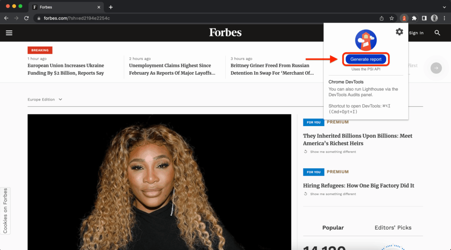The width and height of the screenshot is (451, 250).
Task: Go forward to the next page
Action: tap(16, 18)
